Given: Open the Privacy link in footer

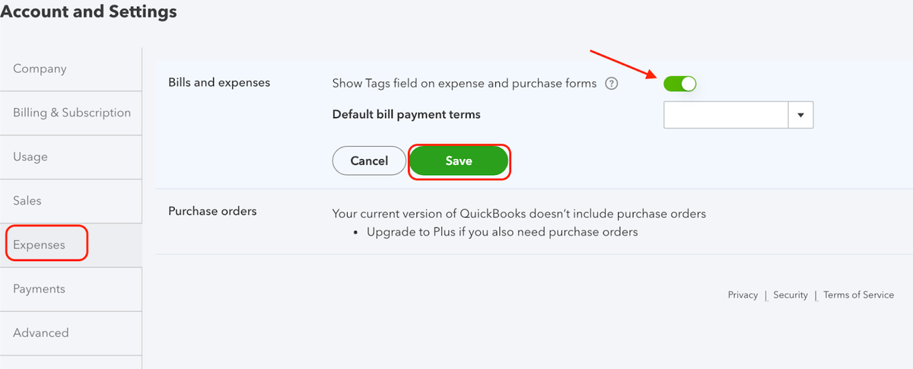Looking at the screenshot, I should coord(743,295).
